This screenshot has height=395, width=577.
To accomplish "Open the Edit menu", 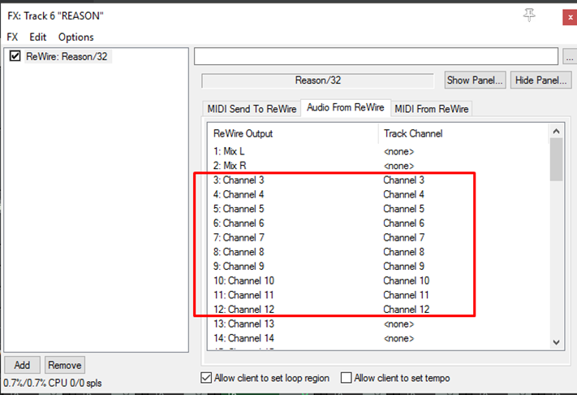I will 38,37.
